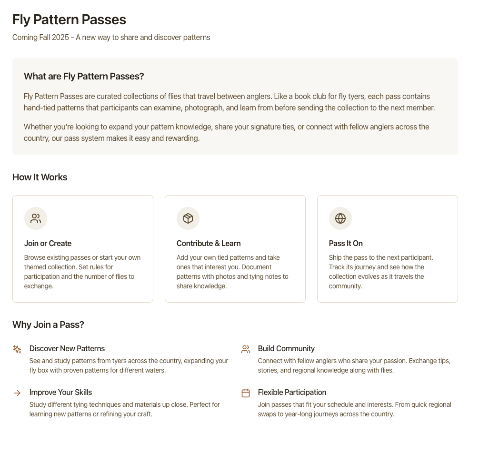Select the Join or Create card heading
This screenshot has width=489, height=453.
pyautogui.click(x=48, y=243)
